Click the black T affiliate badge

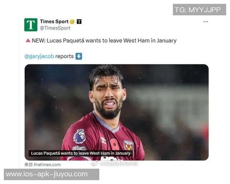pos(79,21)
